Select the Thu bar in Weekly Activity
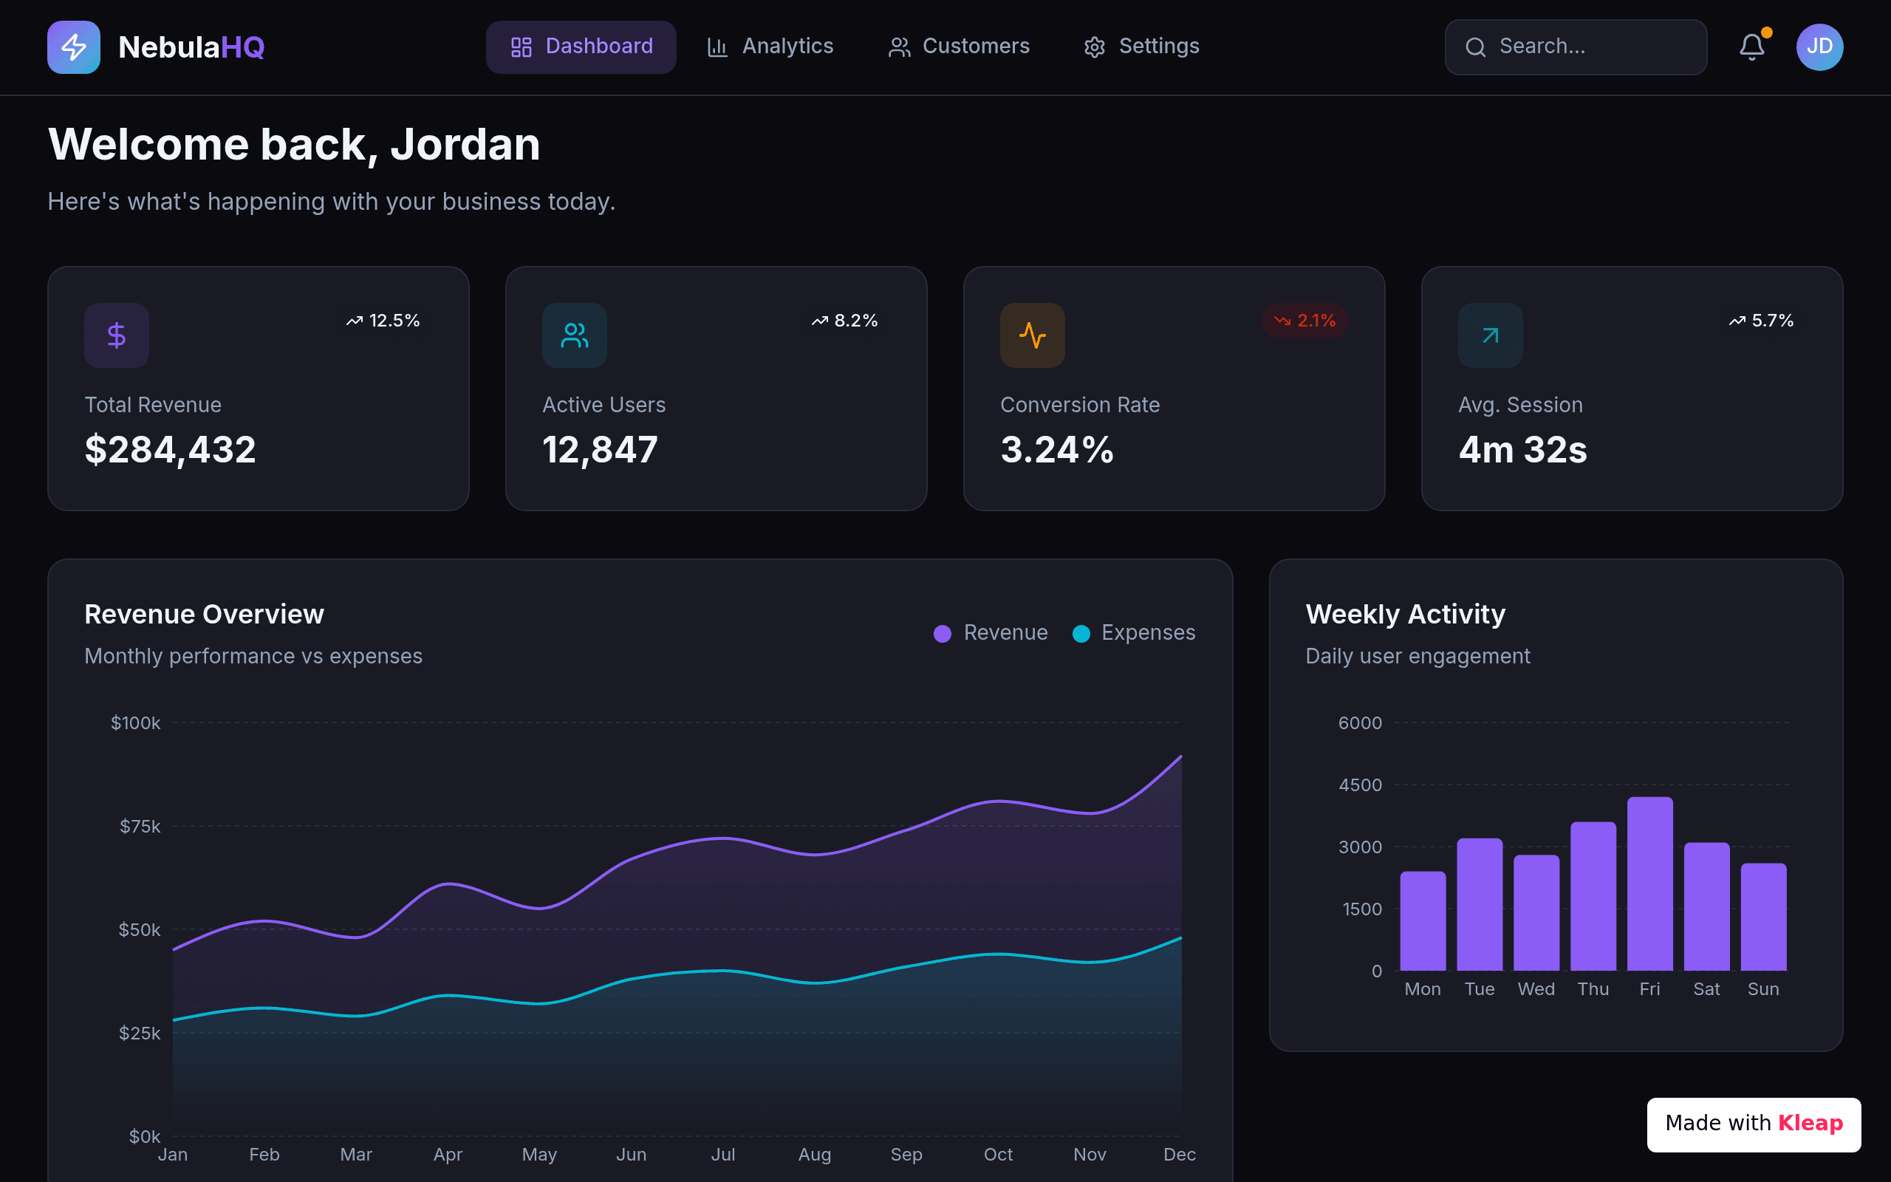Image resolution: width=1891 pixels, height=1182 pixels. [1593, 896]
